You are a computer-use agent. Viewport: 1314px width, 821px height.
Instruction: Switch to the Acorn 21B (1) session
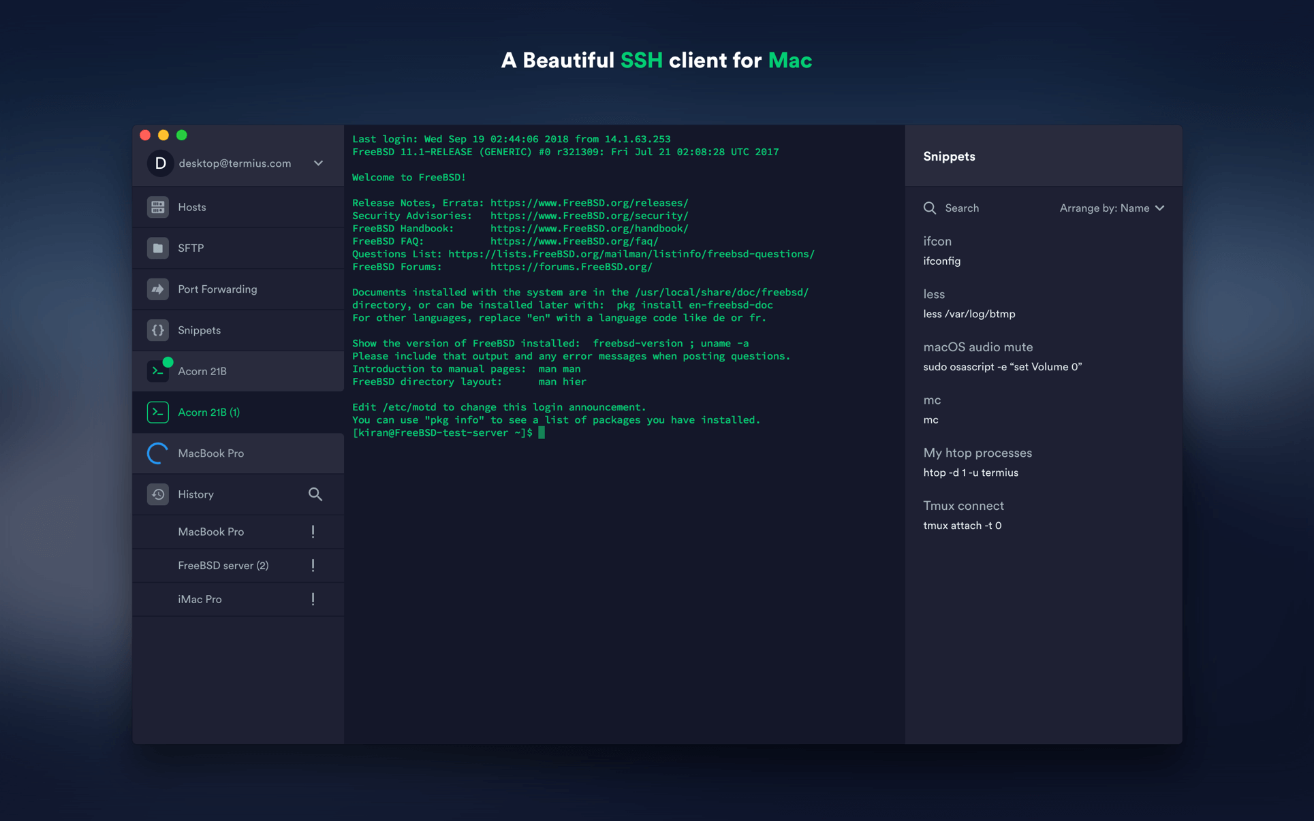click(x=208, y=412)
